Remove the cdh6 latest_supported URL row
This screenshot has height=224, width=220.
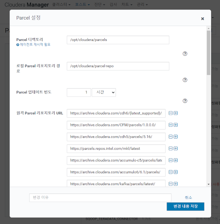coord(171,113)
